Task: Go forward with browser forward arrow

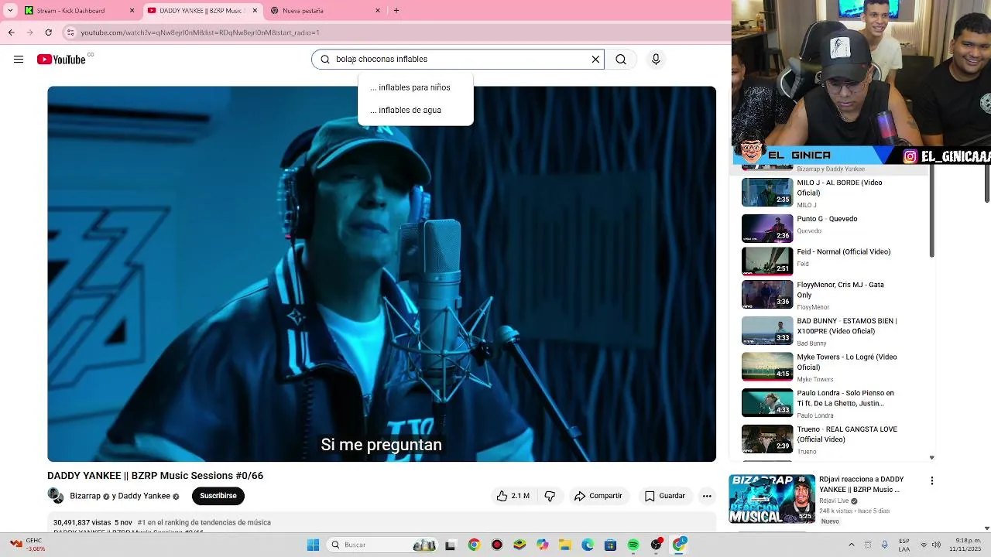Action: (x=30, y=32)
